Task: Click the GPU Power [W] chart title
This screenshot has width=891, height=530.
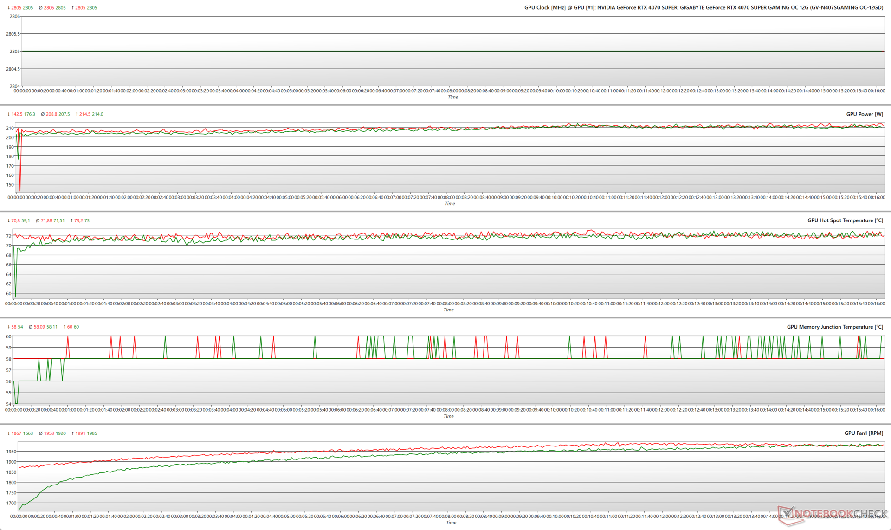Action: tap(865, 114)
